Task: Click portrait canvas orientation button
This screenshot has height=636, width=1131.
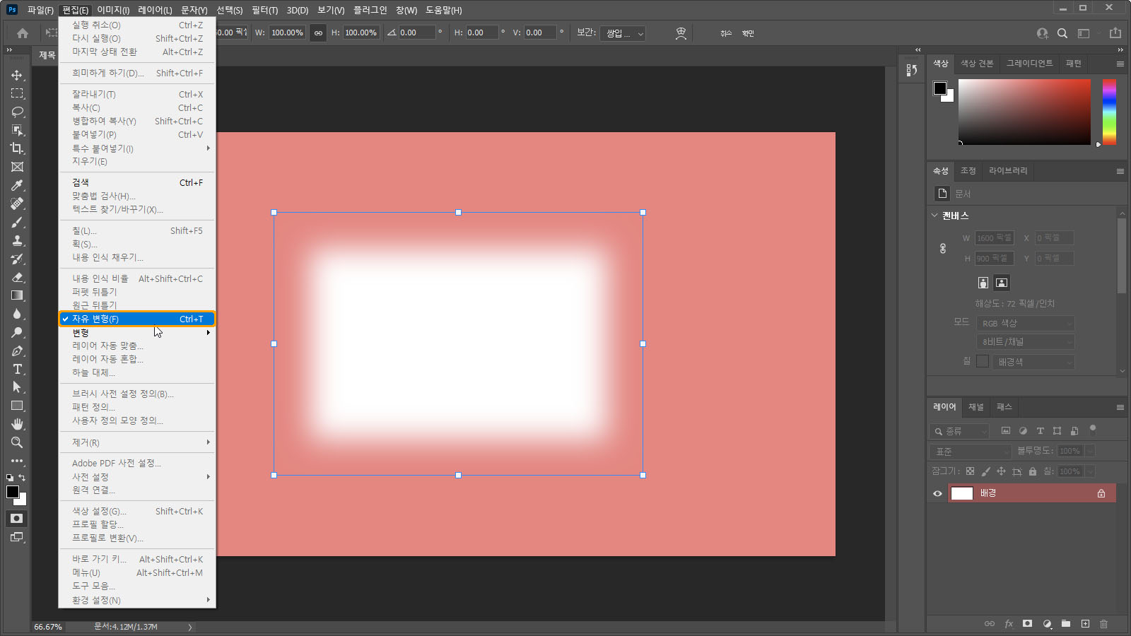Action: coord(983,283)
